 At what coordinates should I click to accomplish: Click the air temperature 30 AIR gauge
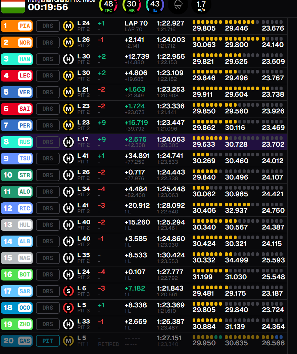[132, 6]
